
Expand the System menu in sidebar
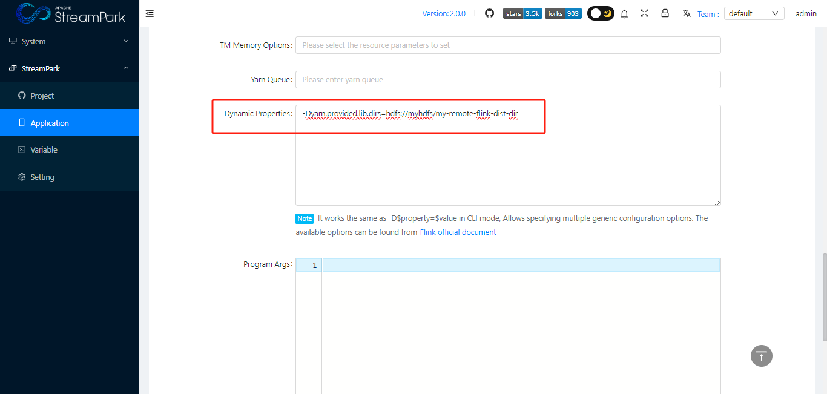(70, 41)
